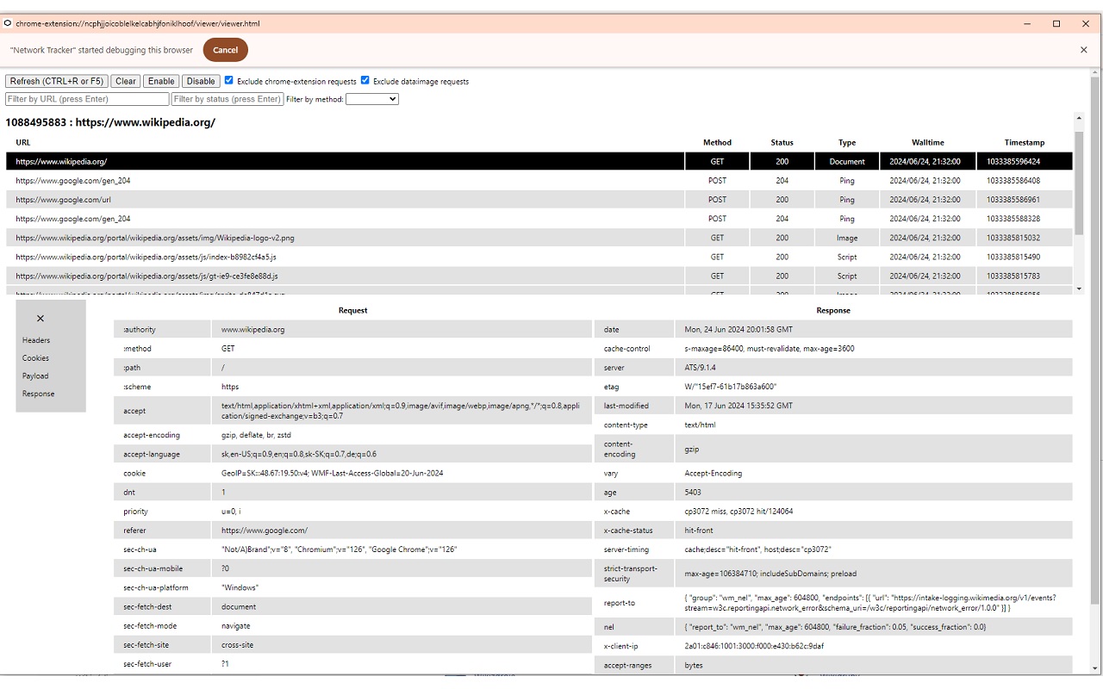Dismiss the debugging notification bar
This screenshot has height=689, width=1103.
[1084, 50]
